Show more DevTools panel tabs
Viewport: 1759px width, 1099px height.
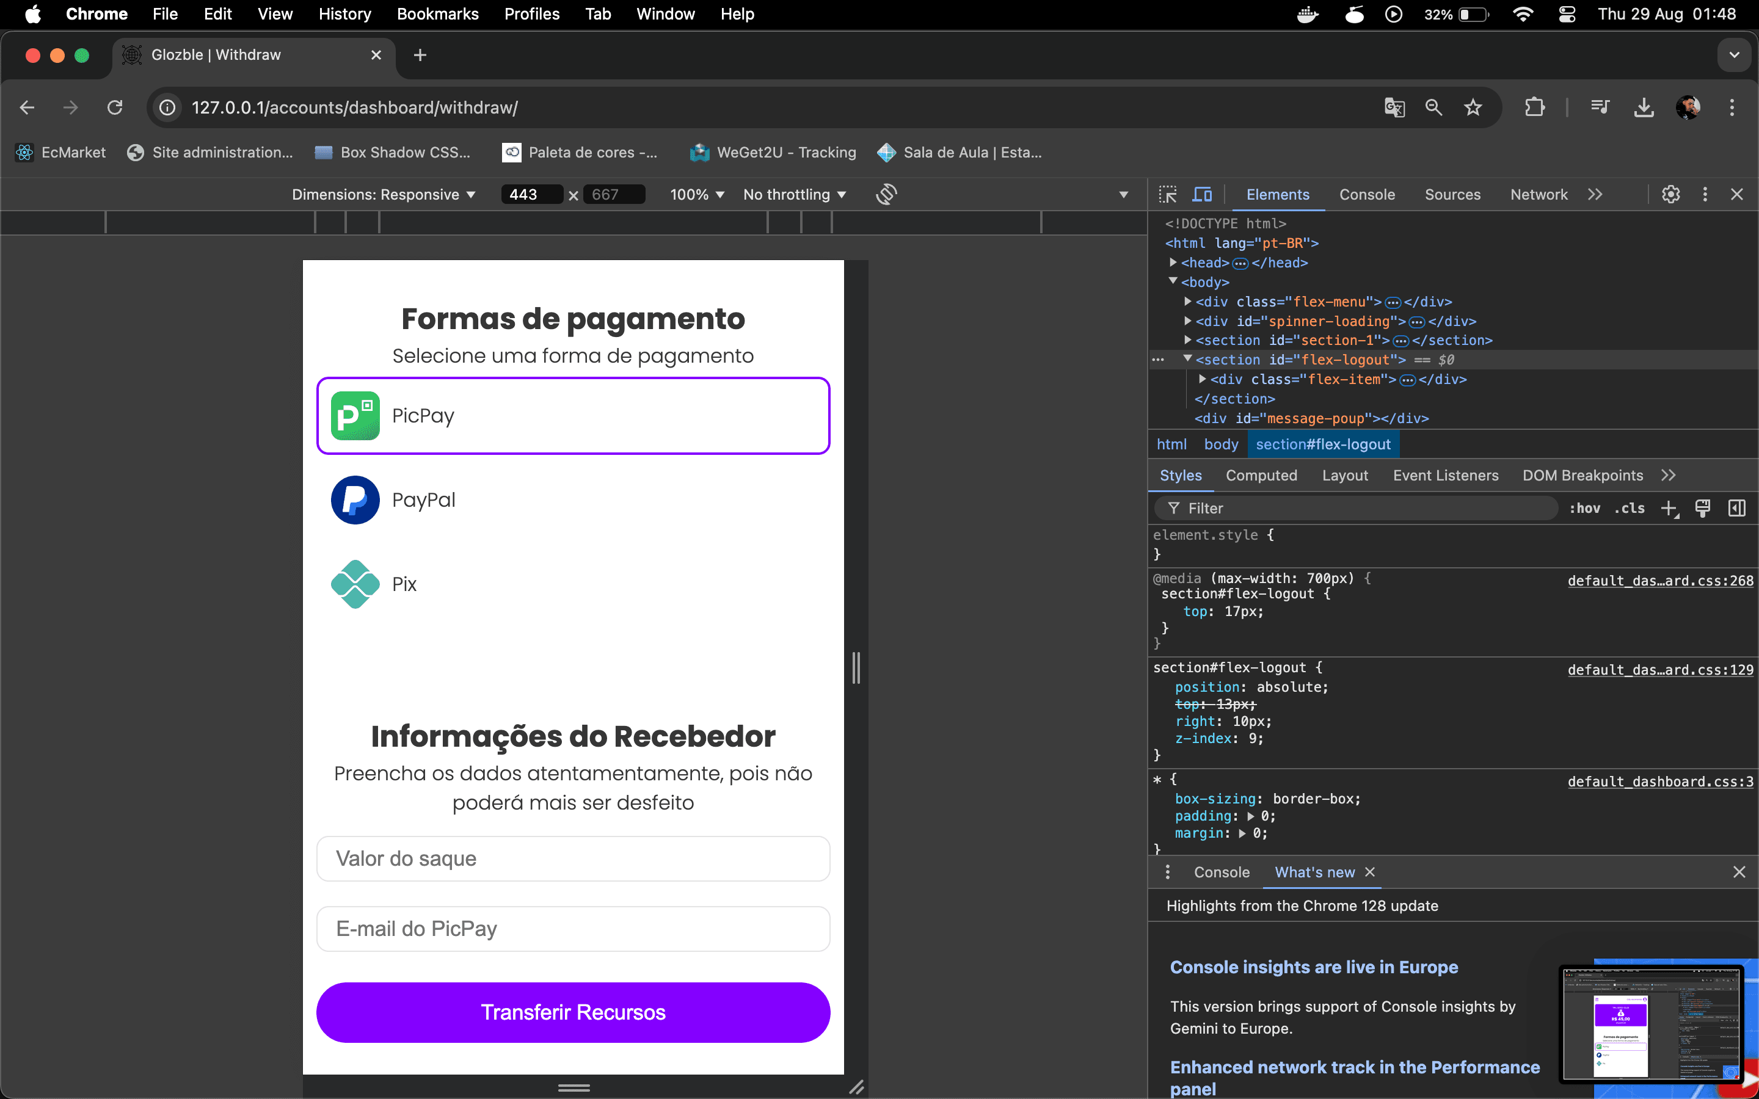coord(1595,195)
